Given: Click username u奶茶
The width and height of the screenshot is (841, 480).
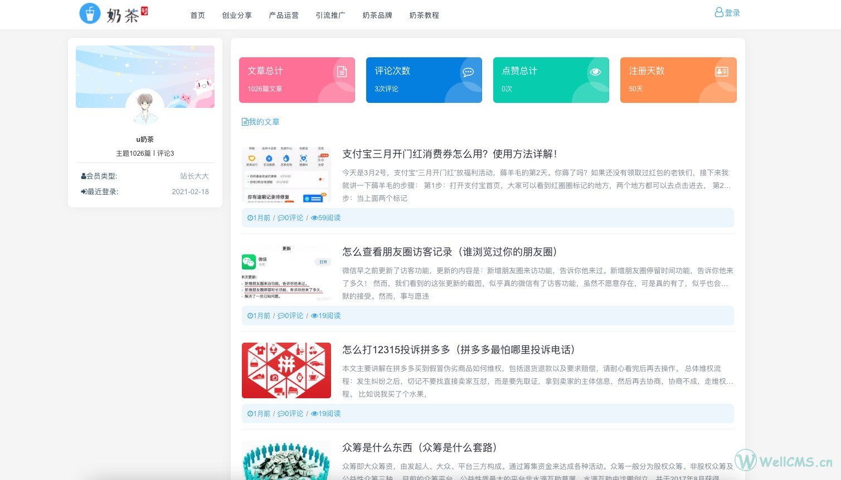Looking at the screenshot, I should click(x=145, y=140).
